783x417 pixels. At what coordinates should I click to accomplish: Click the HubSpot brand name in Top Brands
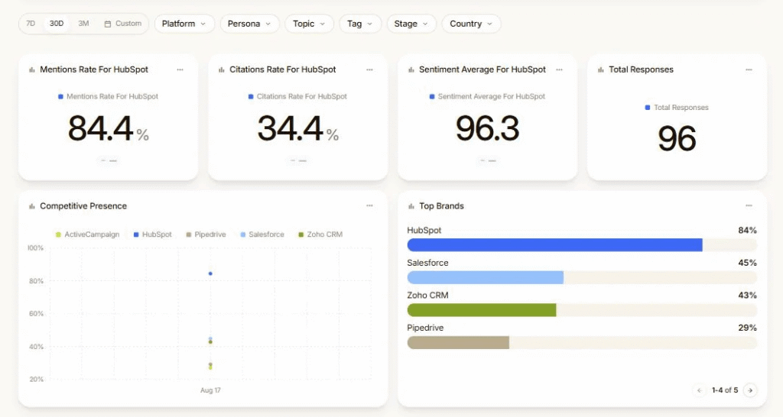tap(424, 230)
